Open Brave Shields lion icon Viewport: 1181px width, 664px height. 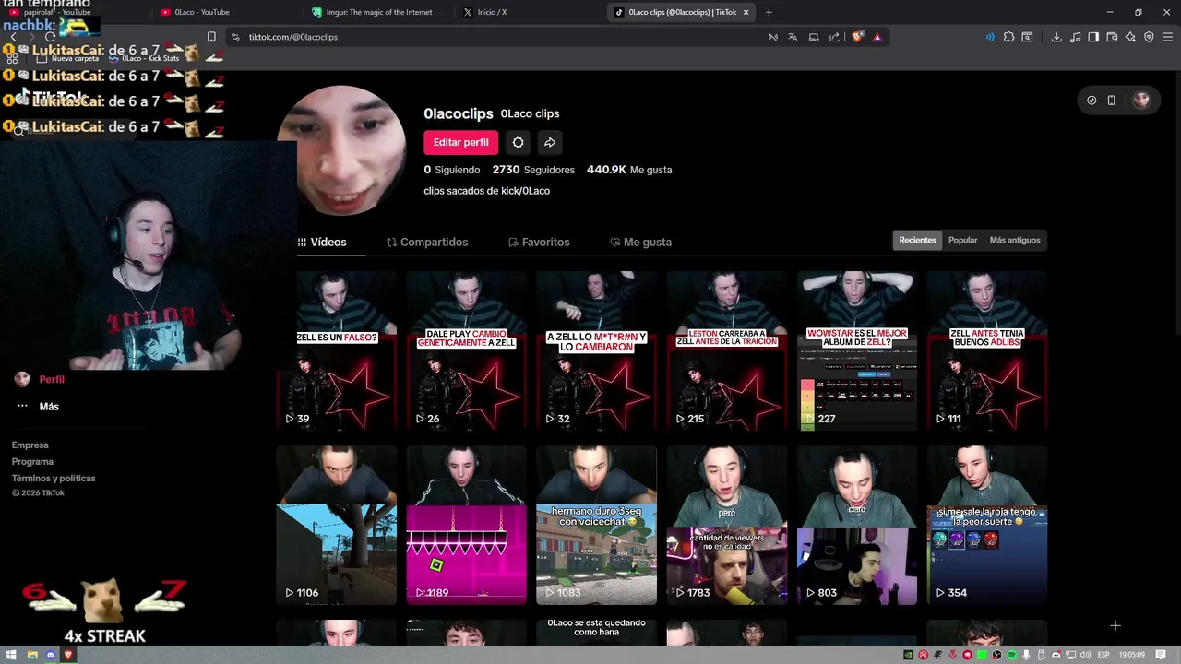(x=857, y=37)
